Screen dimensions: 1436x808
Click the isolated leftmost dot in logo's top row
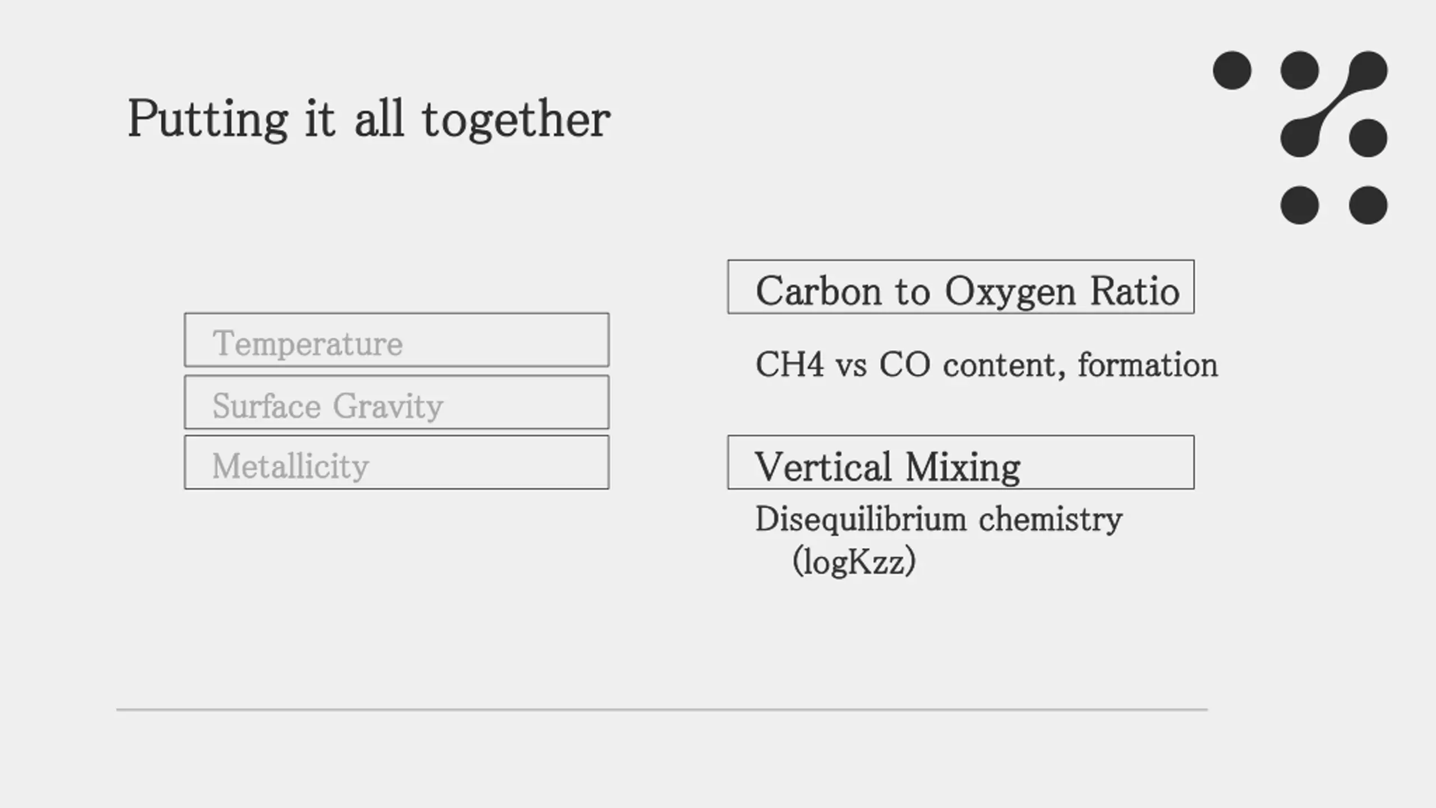pos(1232,70)
